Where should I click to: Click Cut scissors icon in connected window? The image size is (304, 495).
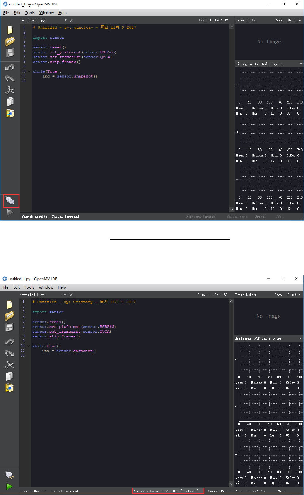[9, 365]
